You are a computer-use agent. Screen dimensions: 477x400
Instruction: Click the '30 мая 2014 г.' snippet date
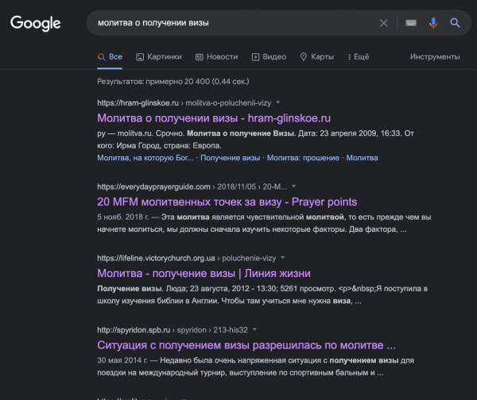(x=122, y=360)
